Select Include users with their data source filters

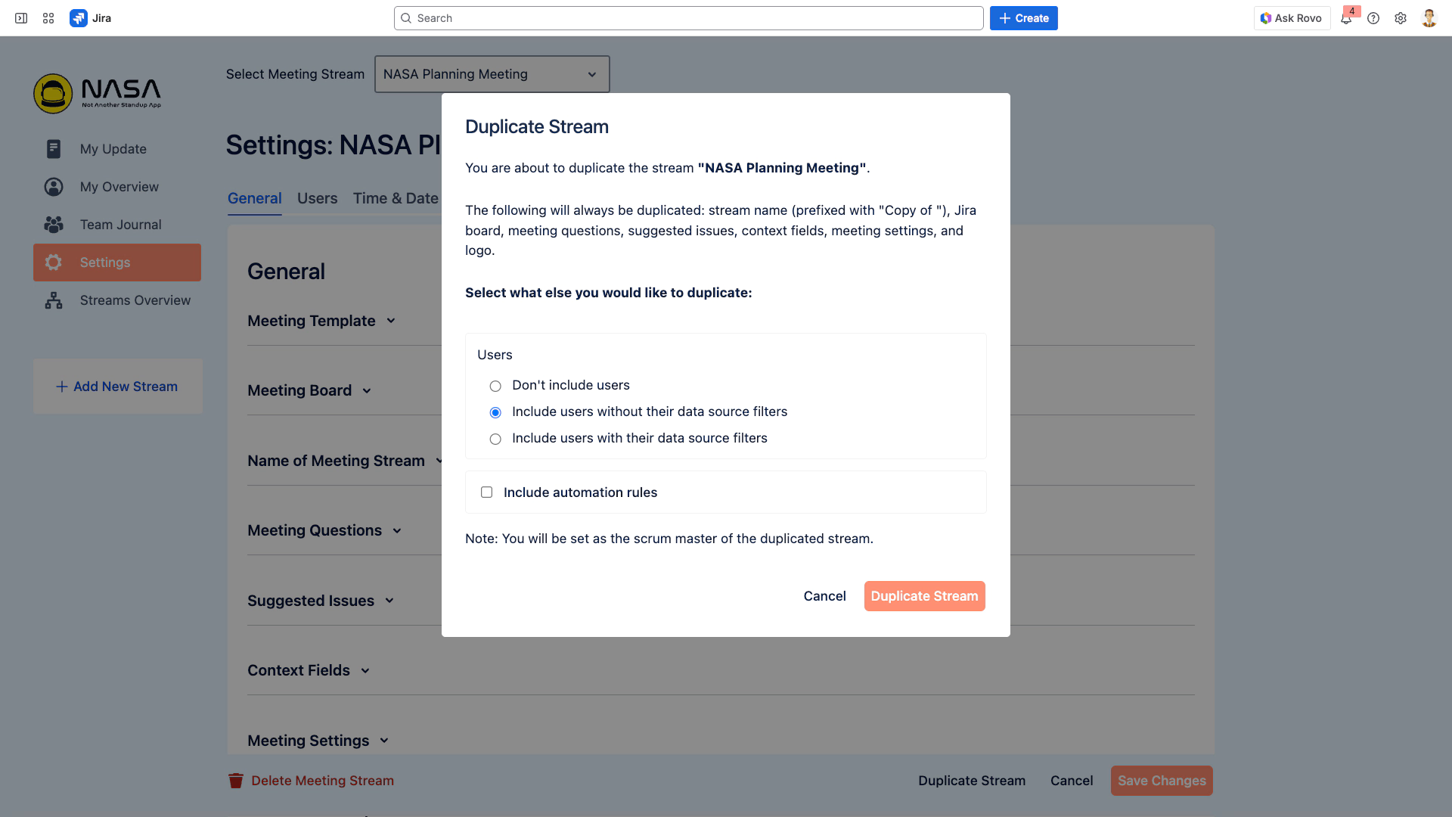(x=495, y=439)
